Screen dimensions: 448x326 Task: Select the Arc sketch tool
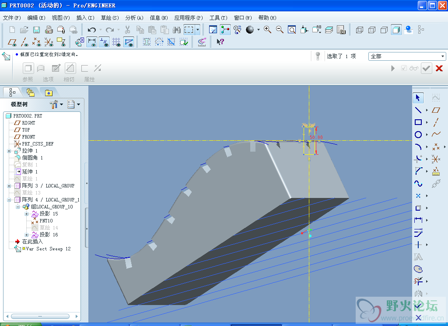point(418,147)
